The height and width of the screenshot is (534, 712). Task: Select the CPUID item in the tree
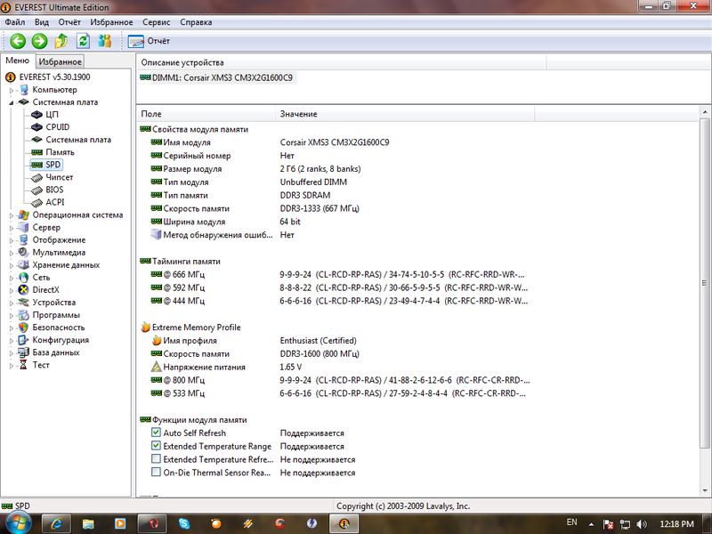57,127
